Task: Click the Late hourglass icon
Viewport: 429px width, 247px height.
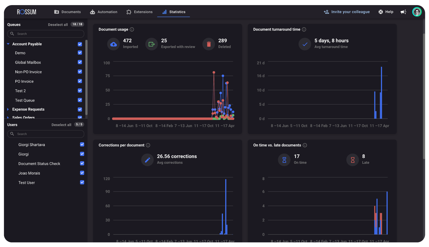Action: coord(352,159)
